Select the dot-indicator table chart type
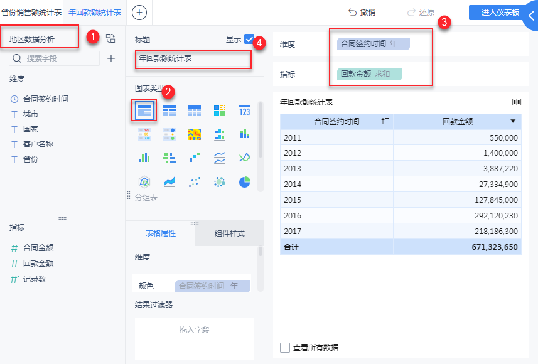This screenshot has width=538, height=364. (169, 134)
